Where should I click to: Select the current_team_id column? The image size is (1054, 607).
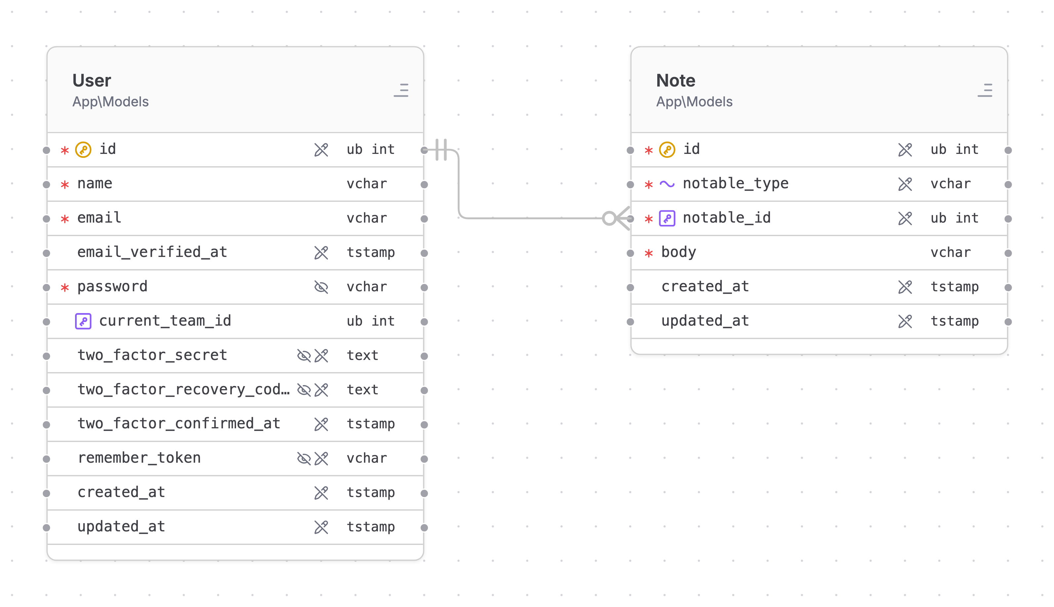pos(235,321)
